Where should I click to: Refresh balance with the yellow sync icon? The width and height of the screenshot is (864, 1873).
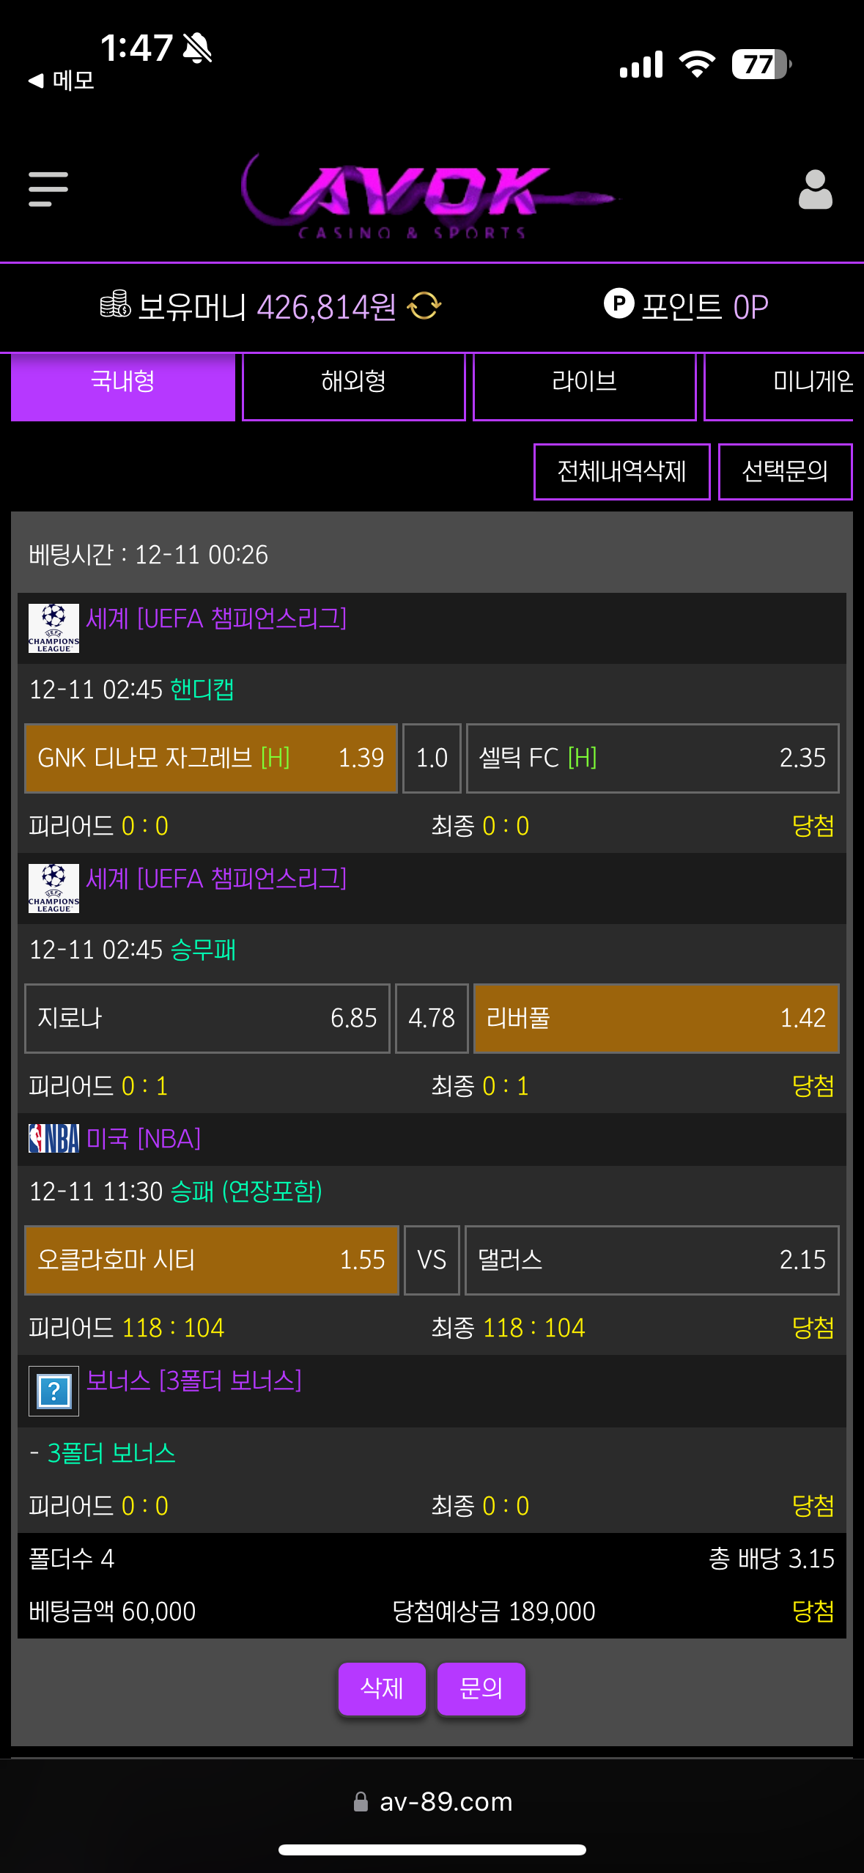[424, 306]
